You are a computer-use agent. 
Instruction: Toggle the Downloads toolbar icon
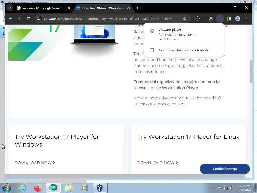tap(220, 19)
